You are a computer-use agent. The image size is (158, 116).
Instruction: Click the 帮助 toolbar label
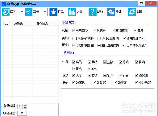click(100, 12)
